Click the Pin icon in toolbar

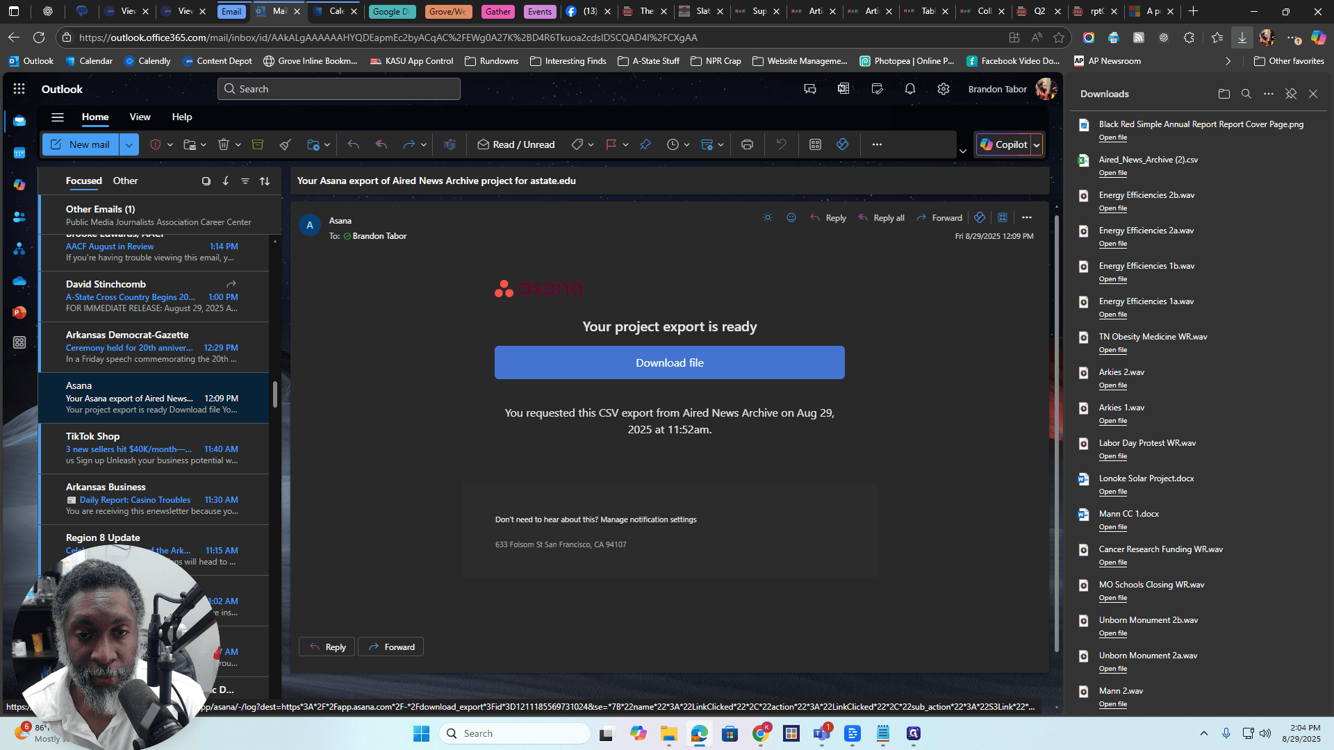[645, 144]
